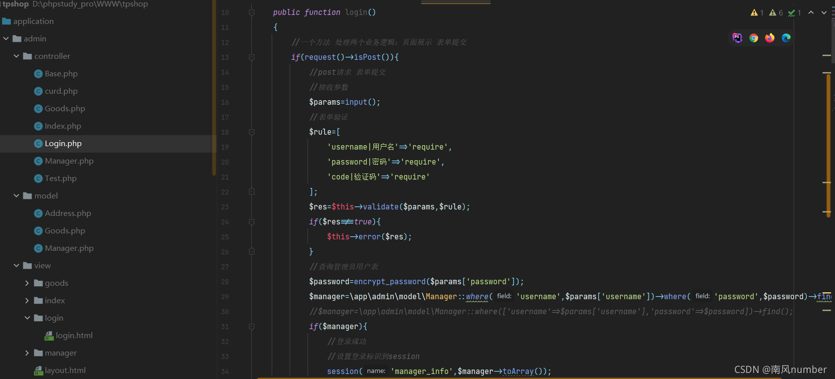Image resolution: width=835 pixels, height=379 pixels.
Task: Click the model folder icon
Action: (x=27, y=195)
